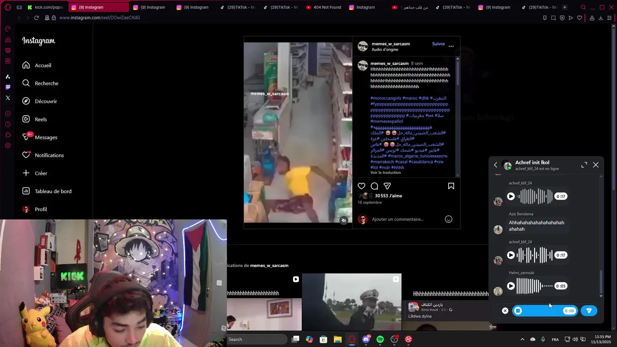Screen dimensions: 617x347
Task: Close the Achref init lkol chat popup
Action: [596, 165]
